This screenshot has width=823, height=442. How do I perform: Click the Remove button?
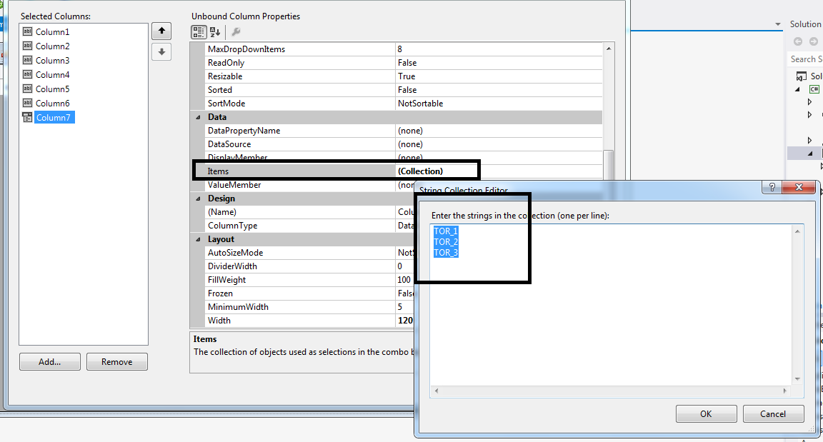click(117, 362)
